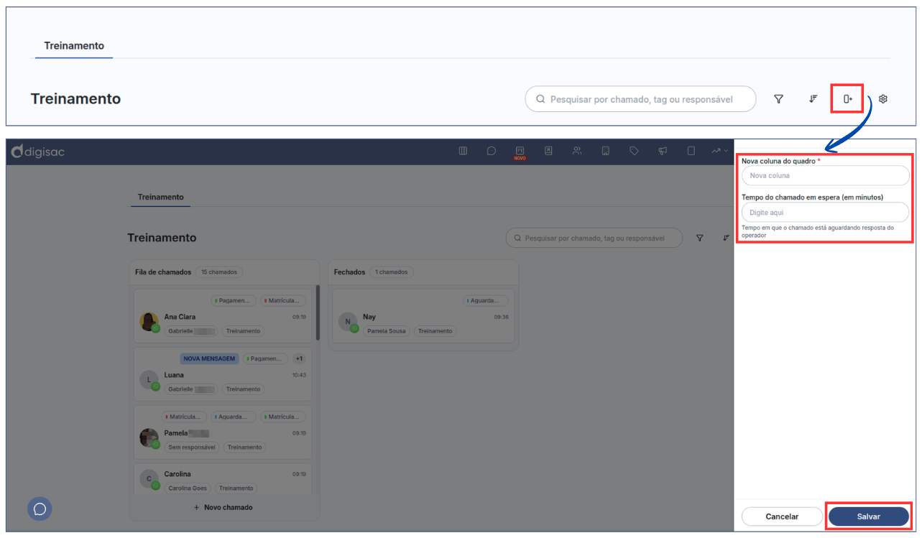This screenshot has height=538, width=922.
Task: Click the filter funnel icon in top header
Action: [x=778, y=99]
